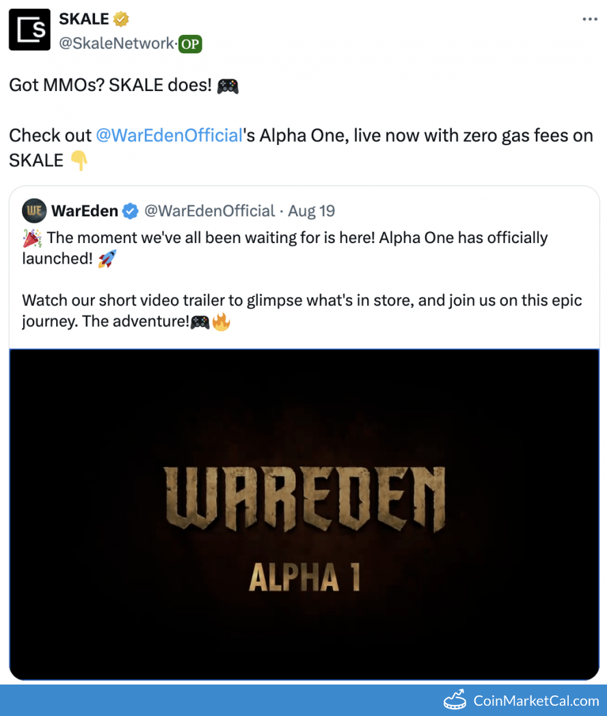Open the WarEden display name

tap(85, 211)
